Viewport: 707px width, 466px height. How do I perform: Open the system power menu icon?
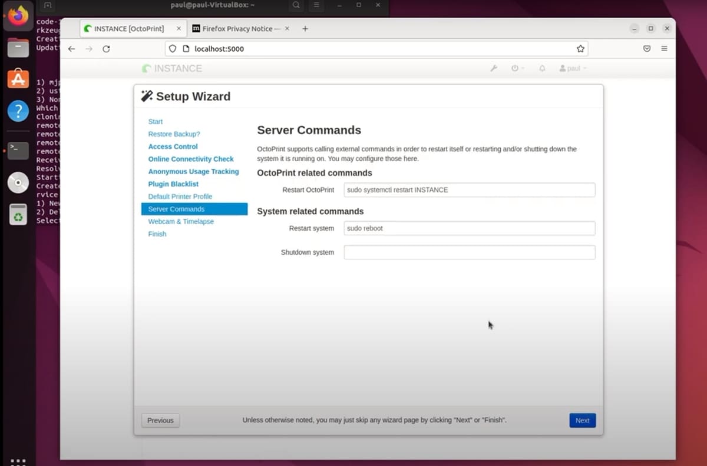coord(516,68)
